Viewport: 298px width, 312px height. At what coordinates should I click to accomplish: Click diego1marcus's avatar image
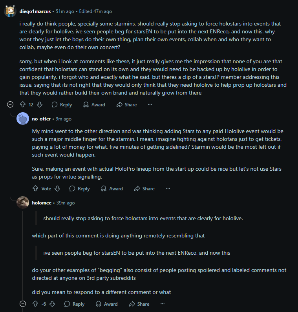(10, 11)
